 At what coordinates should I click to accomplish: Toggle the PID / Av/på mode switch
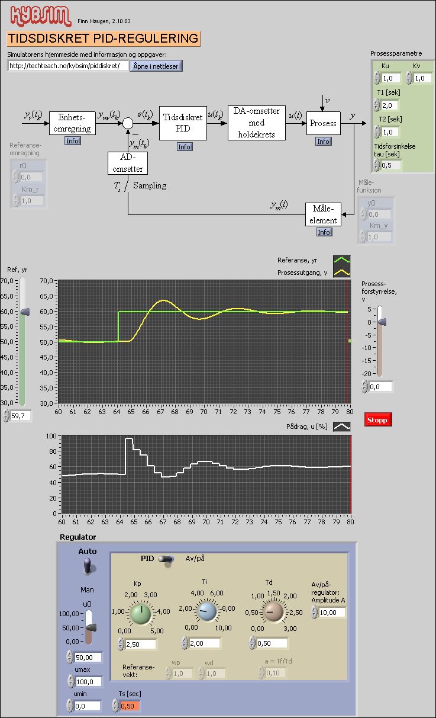[x=166, y=559]
